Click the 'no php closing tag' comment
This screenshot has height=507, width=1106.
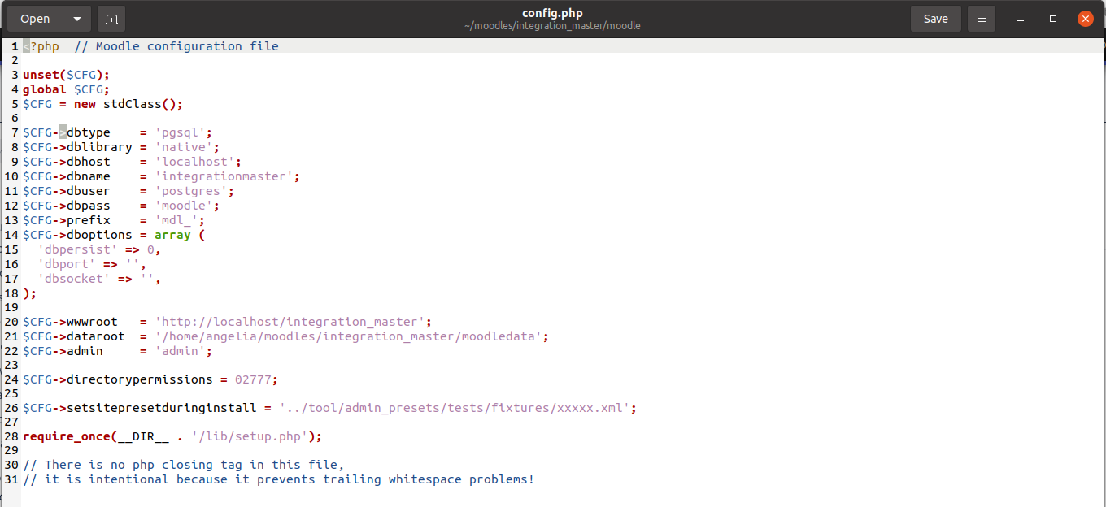click(x=184, y=465)
